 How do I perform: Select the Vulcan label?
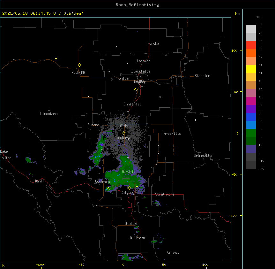[x=173, y=253]
